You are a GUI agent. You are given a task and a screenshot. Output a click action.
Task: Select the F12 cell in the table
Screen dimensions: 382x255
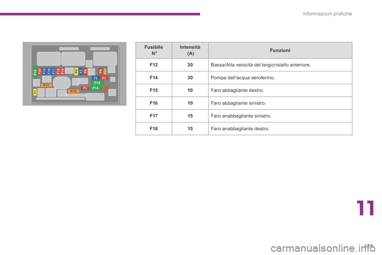154,65
